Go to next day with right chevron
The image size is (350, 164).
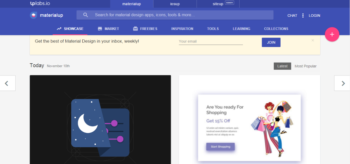pos(343,83)
